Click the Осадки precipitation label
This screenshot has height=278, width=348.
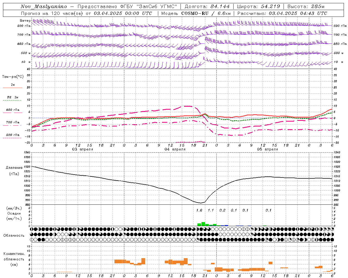point(14,213)
